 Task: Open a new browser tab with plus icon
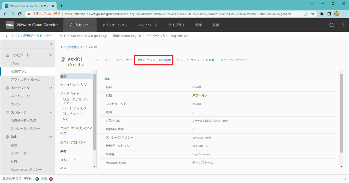(x=61, y=6)
